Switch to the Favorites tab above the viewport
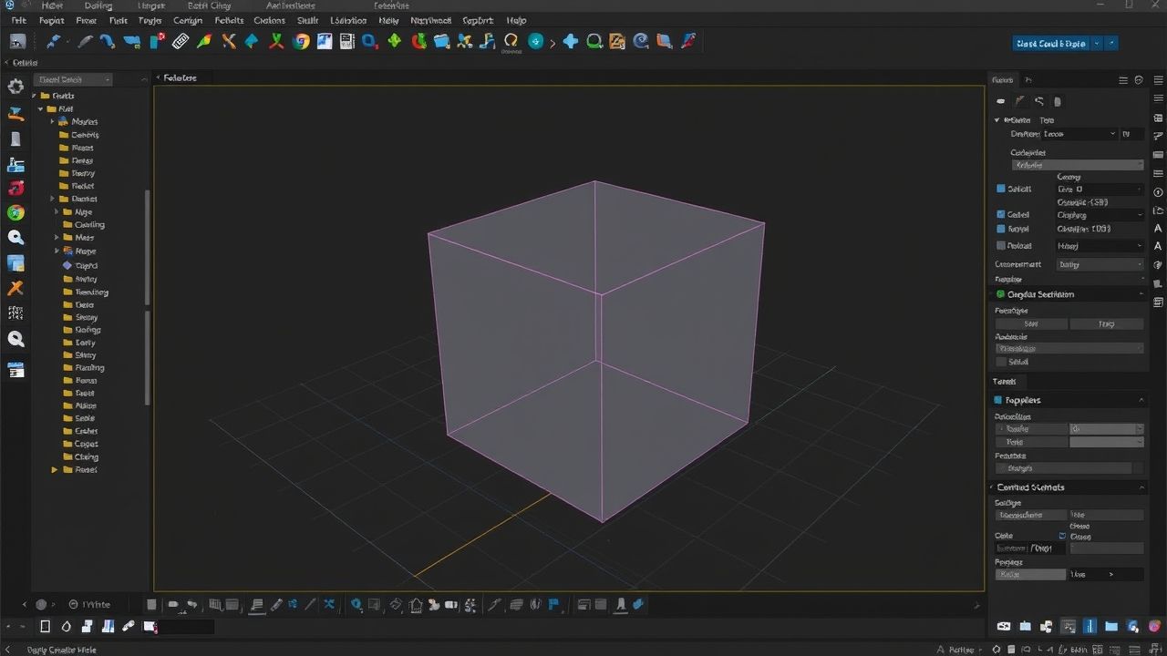This screenshot has width=1167, height=656. 179,77
